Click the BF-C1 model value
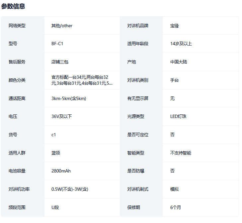Viewport: 242px width, 223px height. (57, 44)
